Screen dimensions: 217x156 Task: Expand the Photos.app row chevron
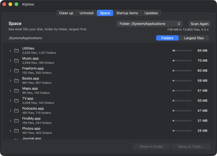point(10,131)
